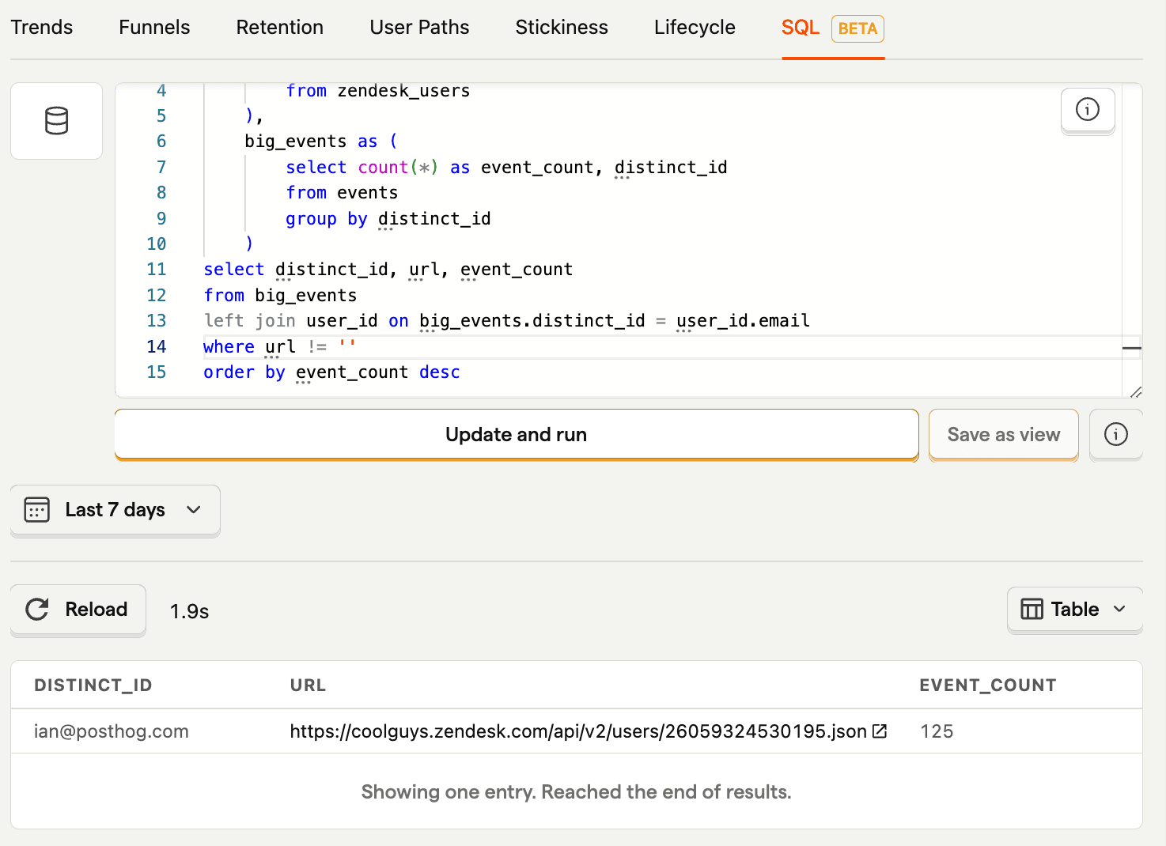Viewport: 1166px width, 846px height.
Task: Click the ian@posthog.com cell
Action: coord(112,731)
